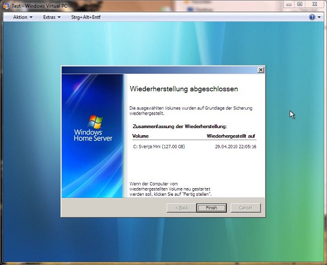Screen dimensions: 327x265
Task: Close the restore wizard dialog
Action: tap(261, 70)
